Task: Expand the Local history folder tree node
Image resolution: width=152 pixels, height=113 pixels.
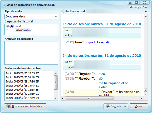Action: [x=7, y=26]
